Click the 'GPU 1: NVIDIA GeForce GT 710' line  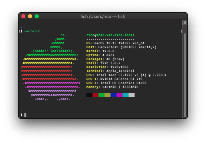114,79
